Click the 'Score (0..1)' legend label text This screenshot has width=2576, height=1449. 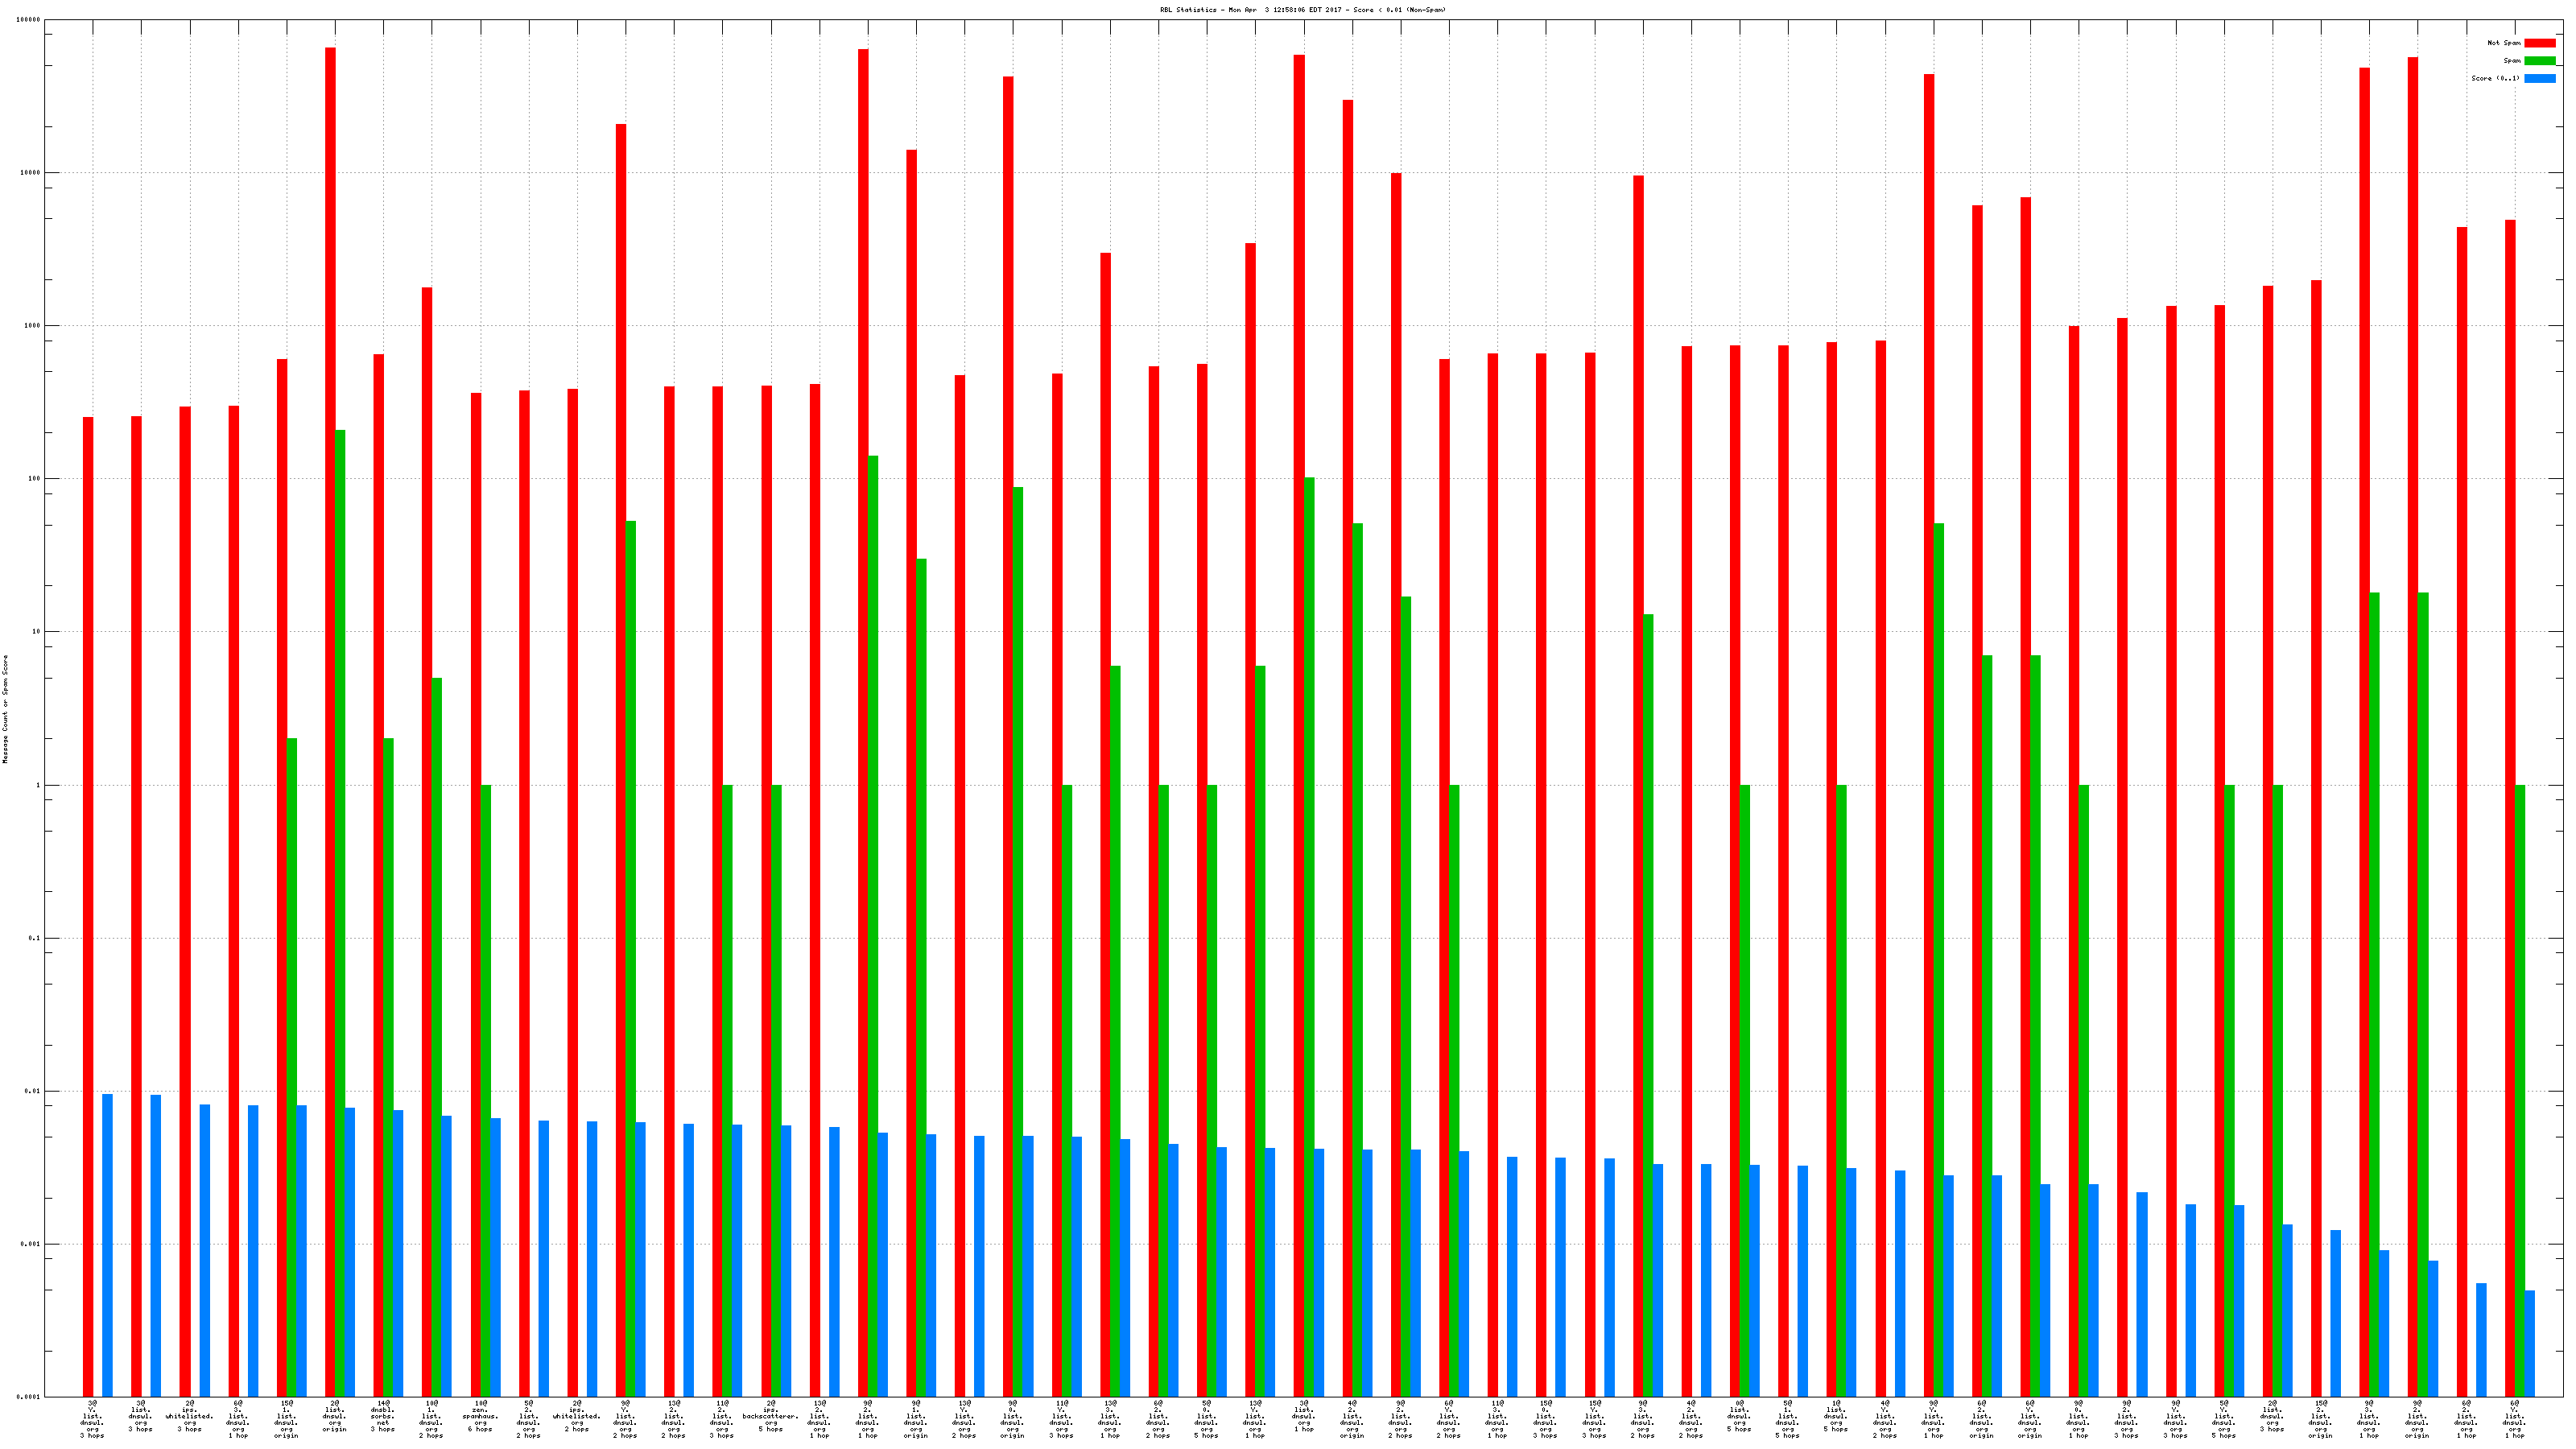(x=2495, y=78)
